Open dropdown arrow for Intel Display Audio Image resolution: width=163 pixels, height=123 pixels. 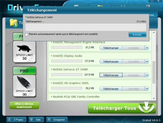147,61
